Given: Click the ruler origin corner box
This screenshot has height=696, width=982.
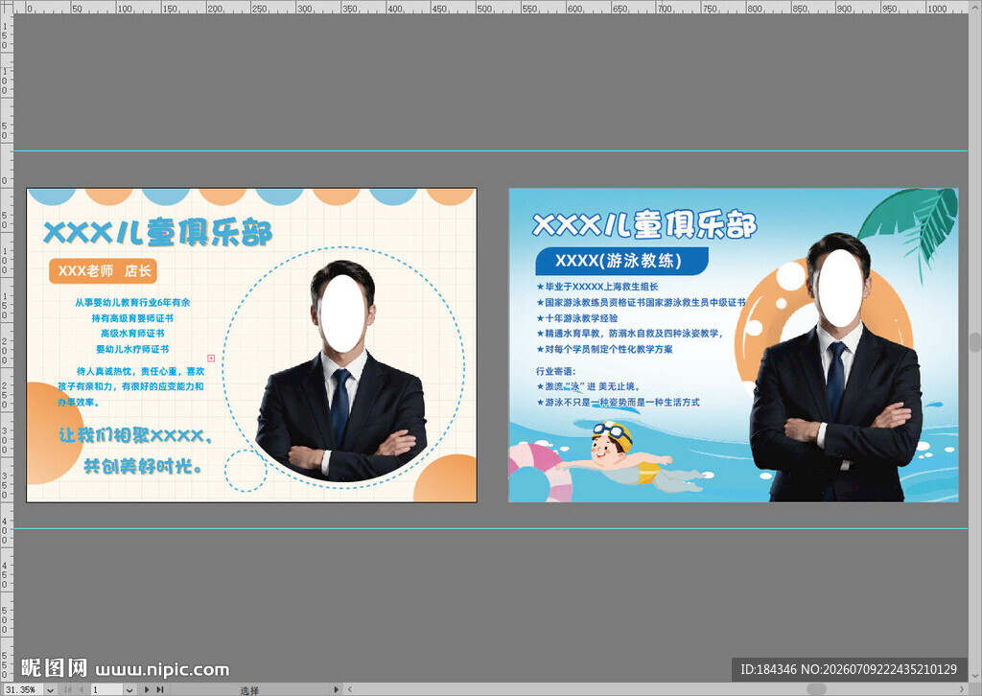Looking at the screenshot, I should tap(7, 7).
